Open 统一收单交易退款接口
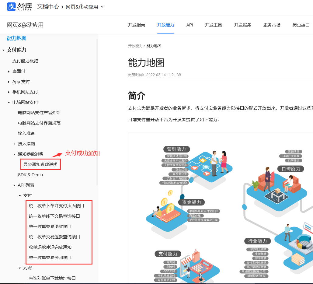Viewport: 313px width, 284px height. pyautogui.click(x=50, y=226)
